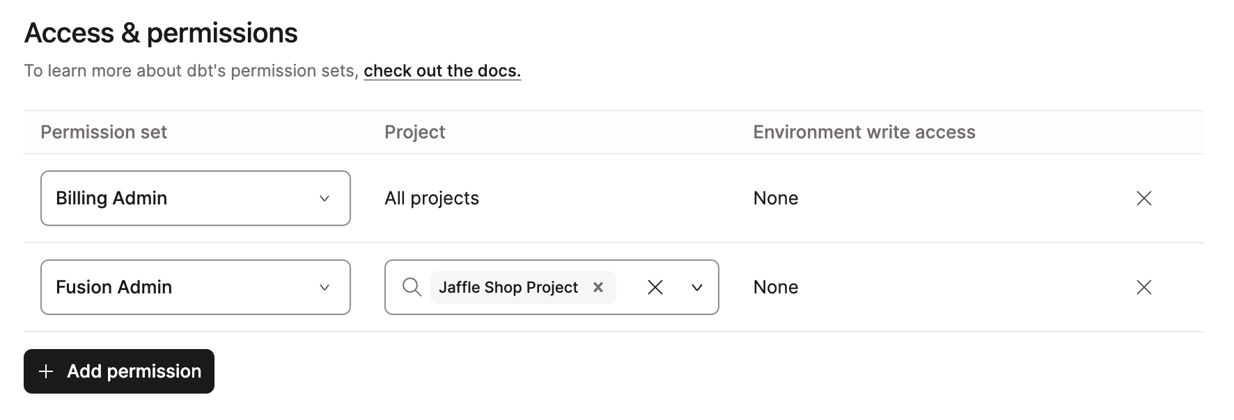Click None under Environment write access for Billing Admin

point(775,198)
